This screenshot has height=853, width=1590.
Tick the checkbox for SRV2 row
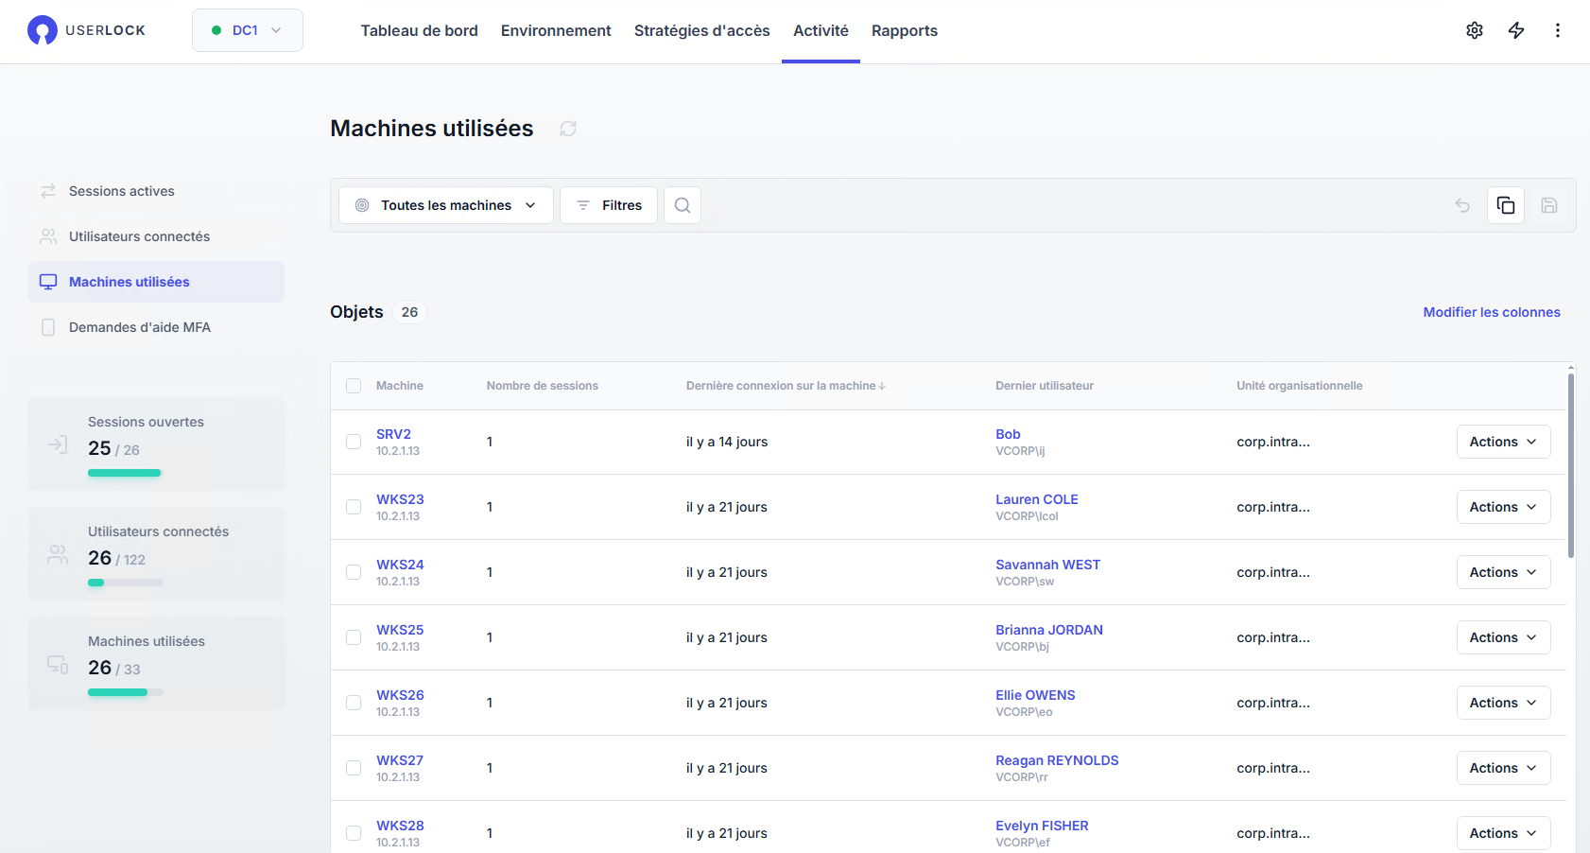click(354, 442)
